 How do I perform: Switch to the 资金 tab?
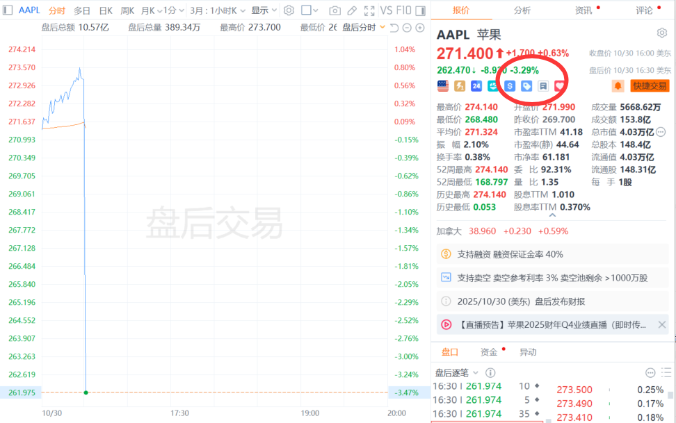489,352
